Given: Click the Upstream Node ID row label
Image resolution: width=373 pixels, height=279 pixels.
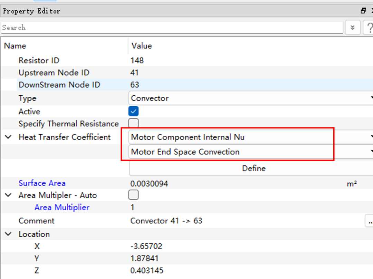Looking at the screenshot, I should click(x=54, y=73).
